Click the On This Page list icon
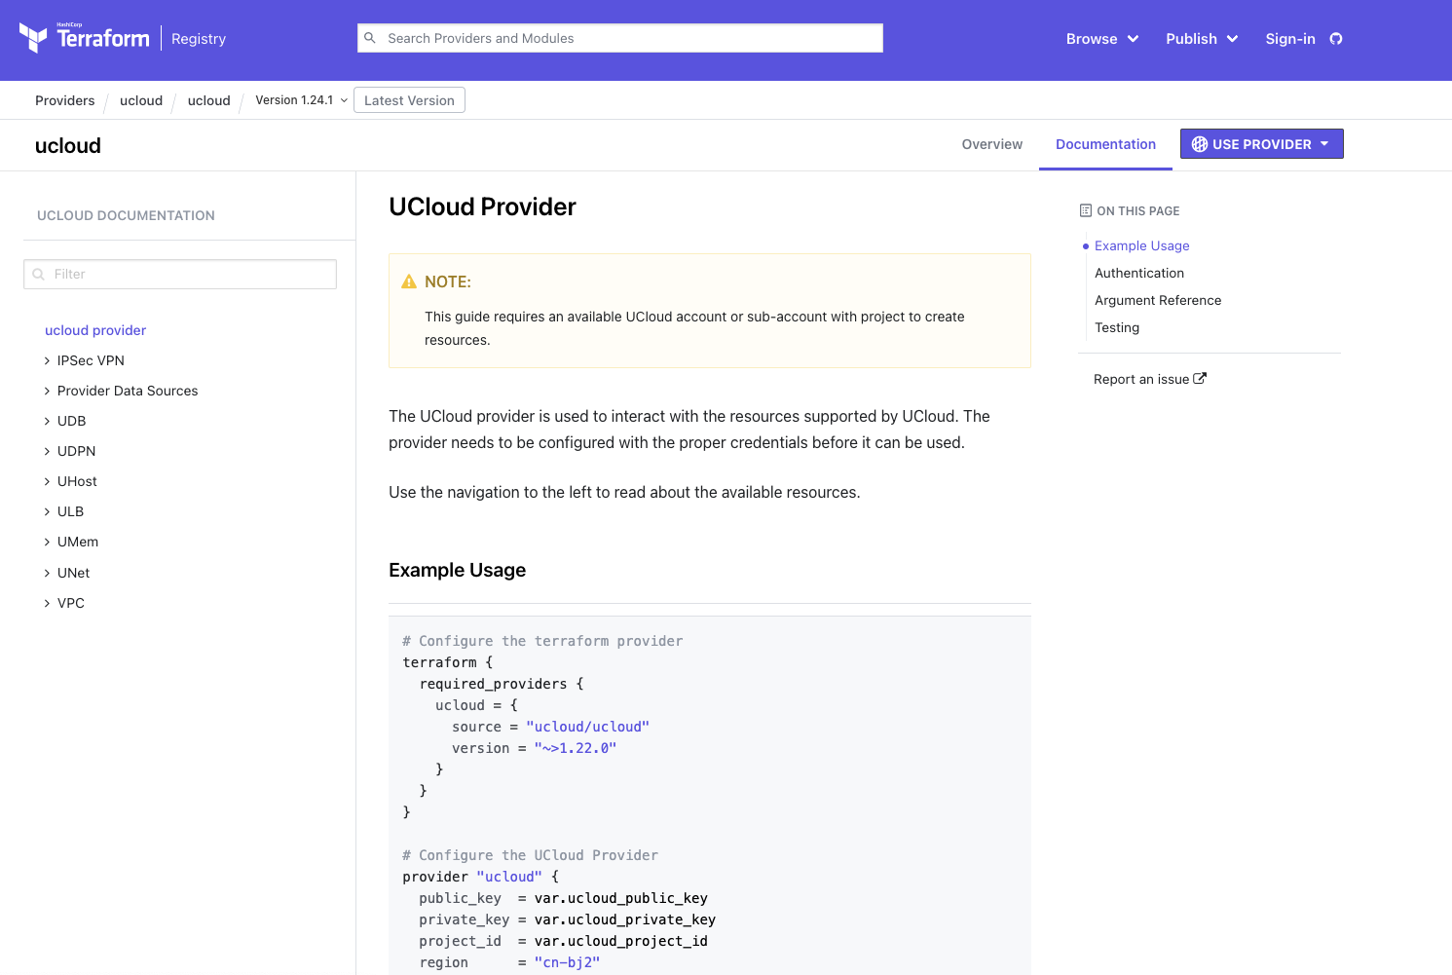Viewport: 1452px width, 975px height. point(1086,210)
